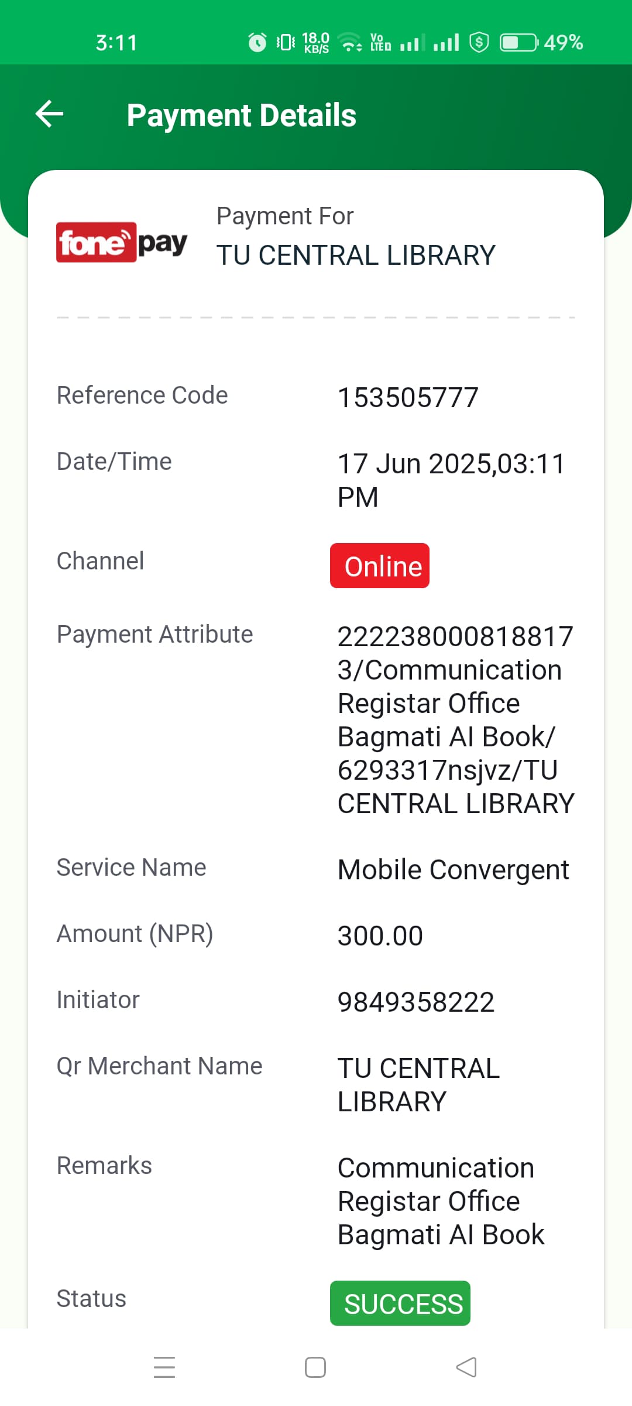Tap the Mobile Convergent service name
Viewport: 632px width, 1406px height.
453,870
